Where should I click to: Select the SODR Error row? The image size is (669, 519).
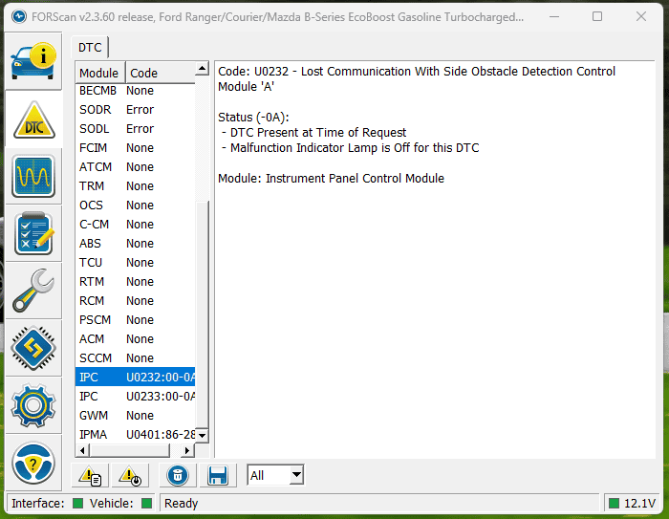[136, 110]
